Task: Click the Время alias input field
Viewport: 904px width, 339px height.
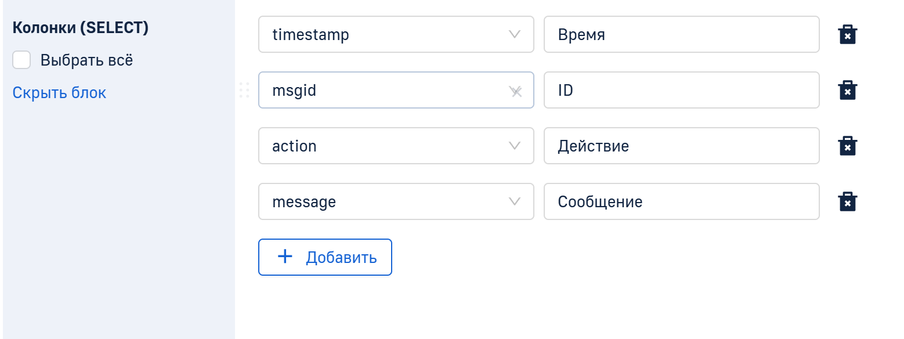Action: (681, 35)
